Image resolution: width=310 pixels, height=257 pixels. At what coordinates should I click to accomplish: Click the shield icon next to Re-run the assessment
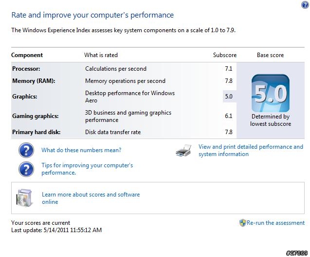click(x=242, y=223)
